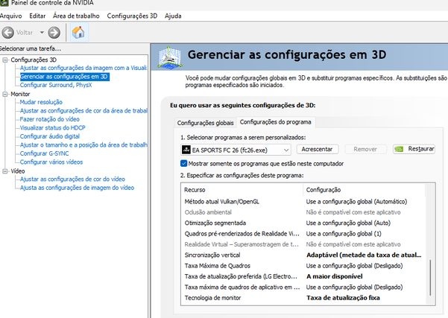Open the Configurações 3D menu
The image size is (448, 318).
point(132,16)
